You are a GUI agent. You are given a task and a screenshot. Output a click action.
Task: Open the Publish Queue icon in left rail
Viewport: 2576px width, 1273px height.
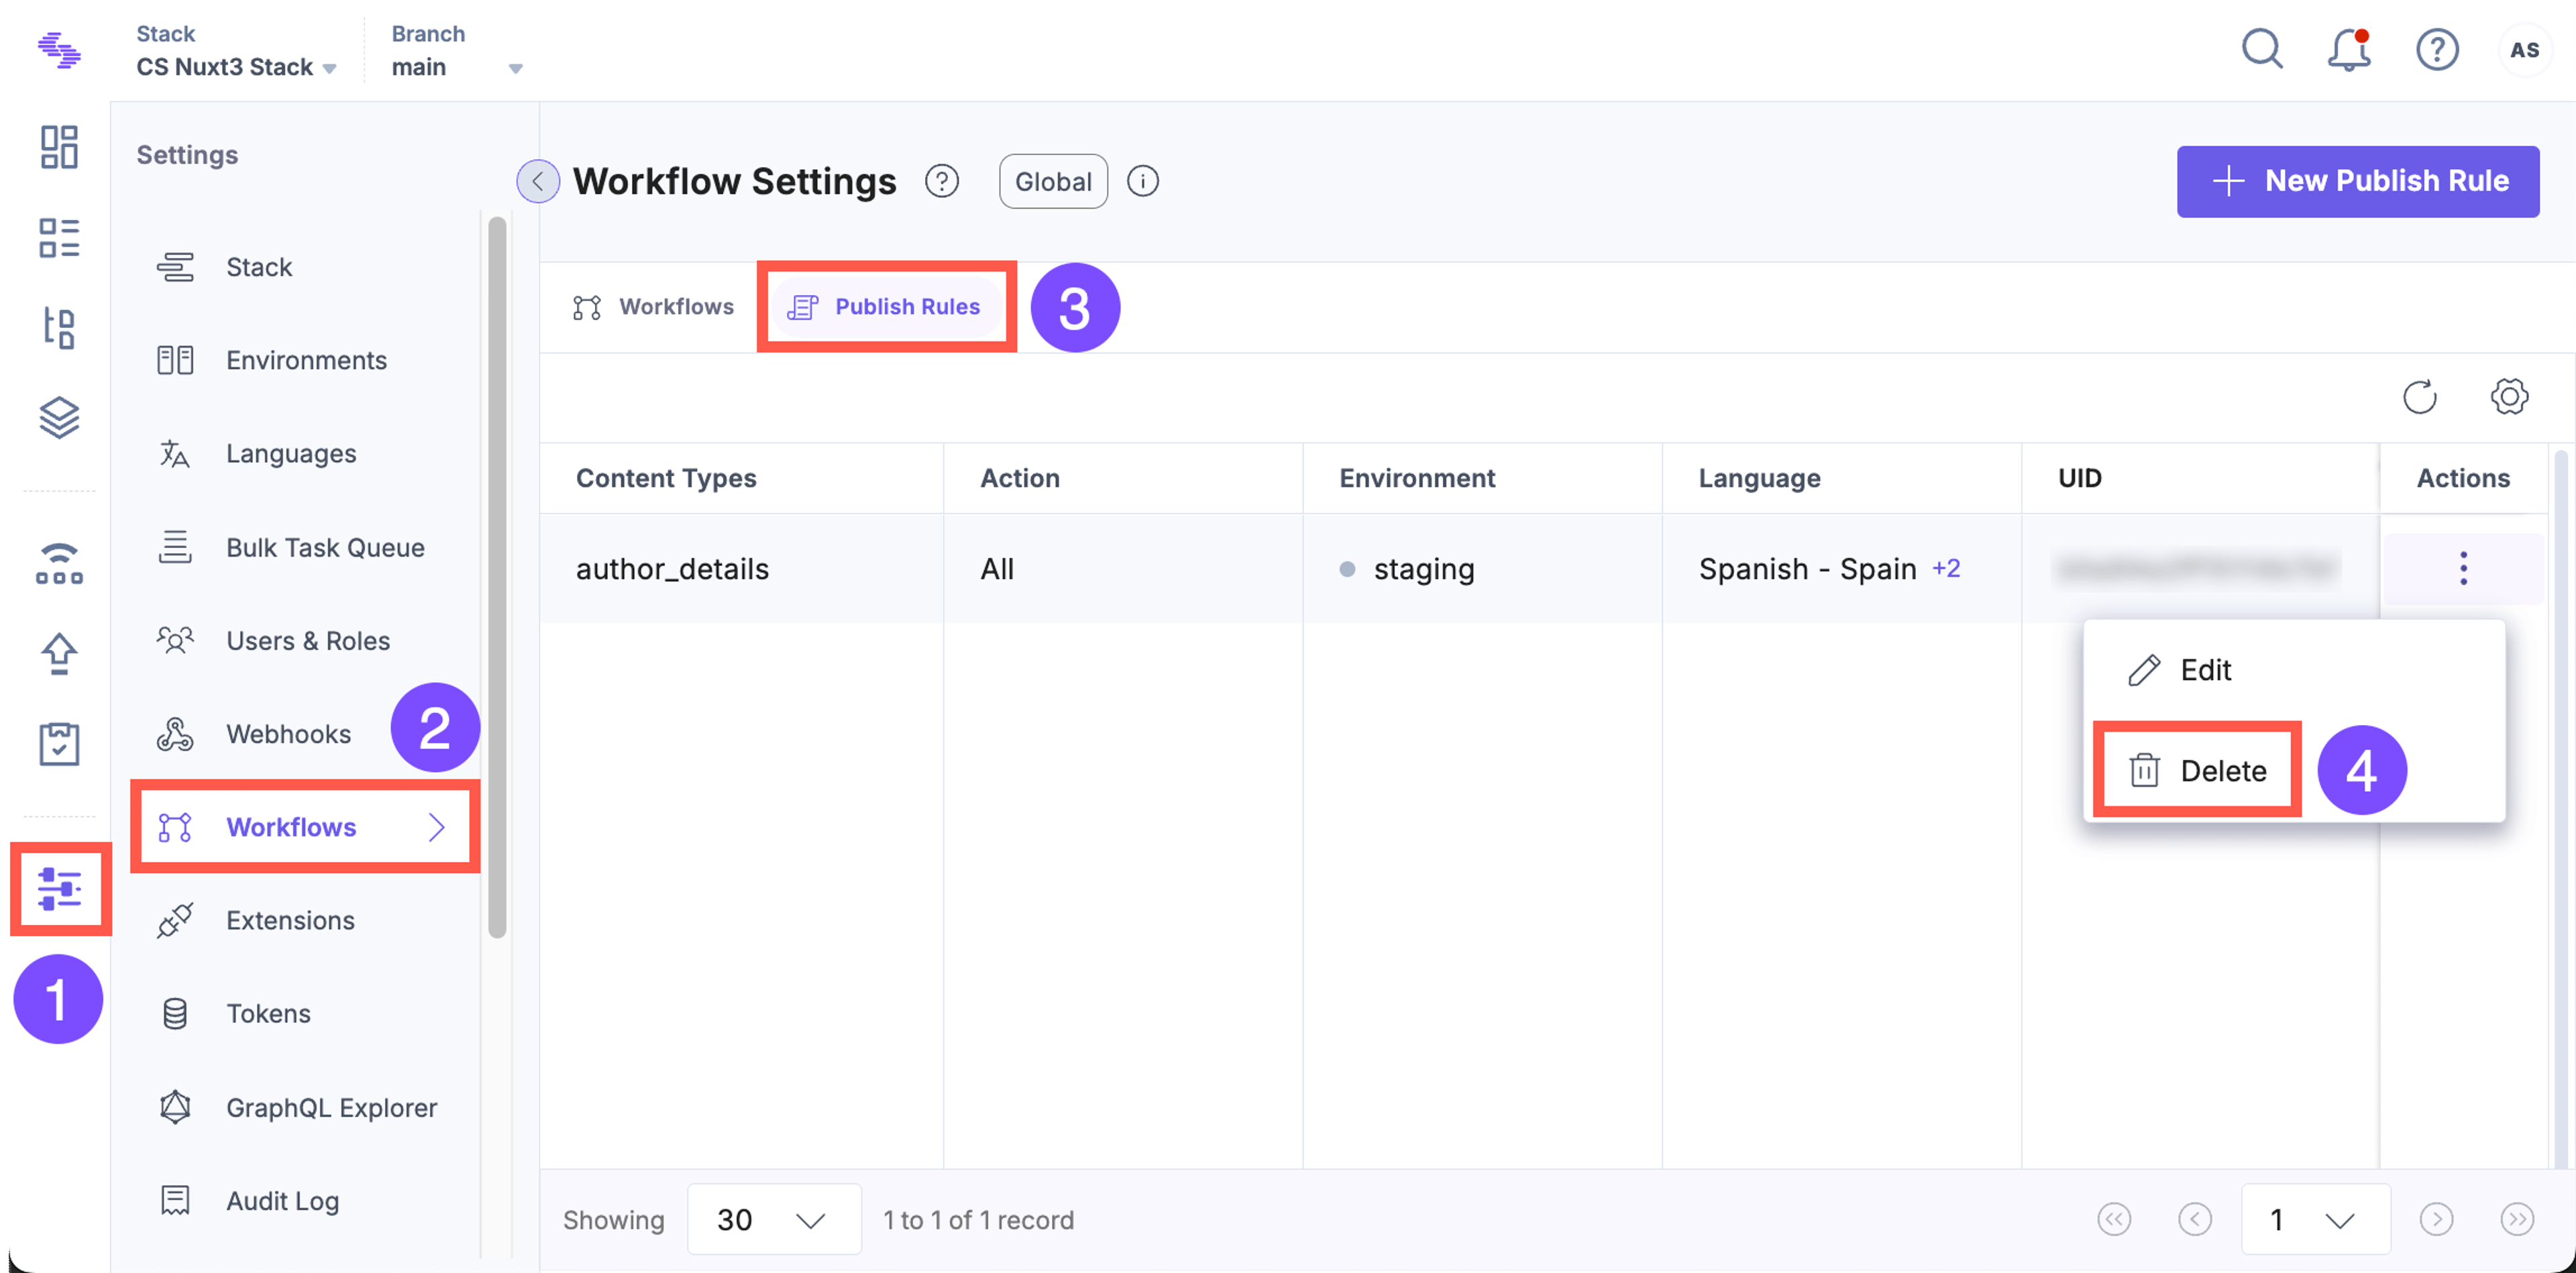pos(59,563)
